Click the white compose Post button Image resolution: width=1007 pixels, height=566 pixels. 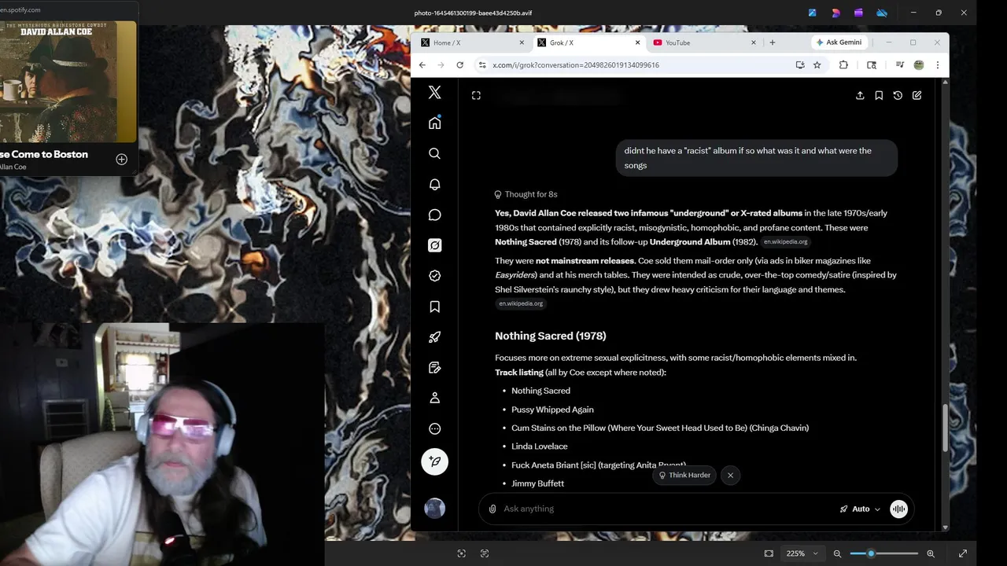pyautogui.click(x=434, y=461)
